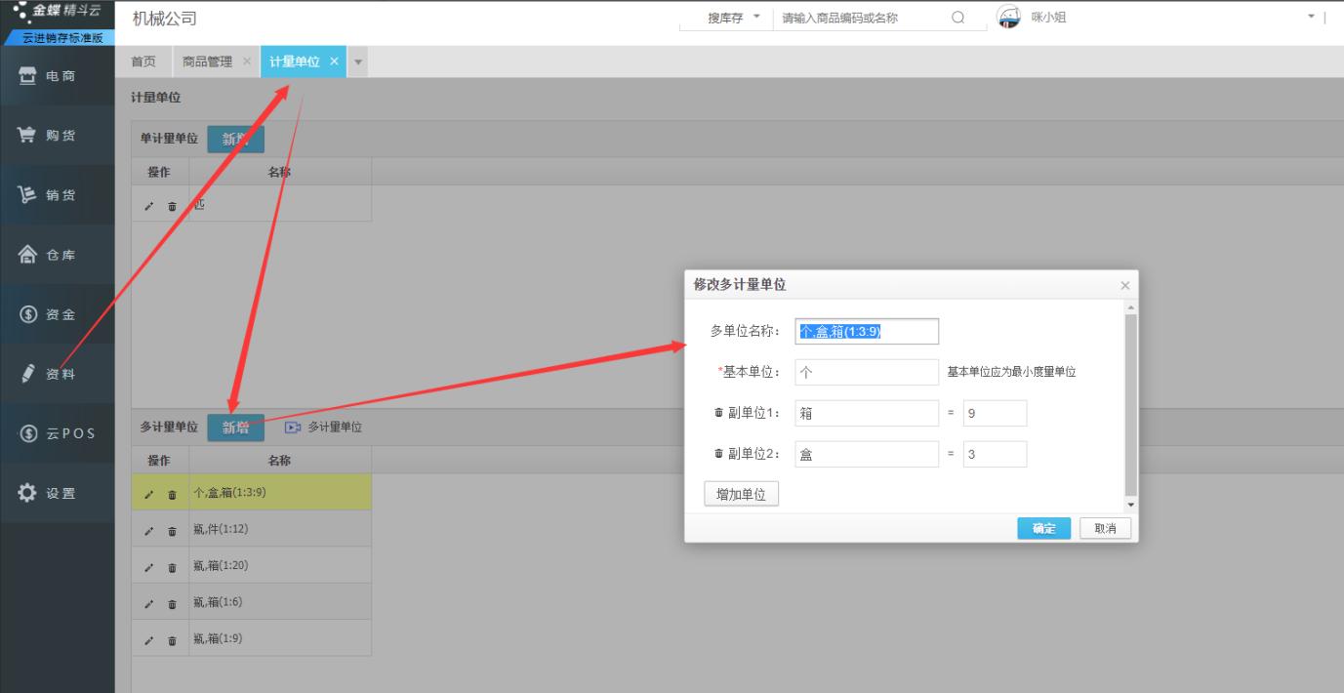1344x693 pixels.
Task: Close the 修改多计量单位 dialog
Action: click(1124, 286)
